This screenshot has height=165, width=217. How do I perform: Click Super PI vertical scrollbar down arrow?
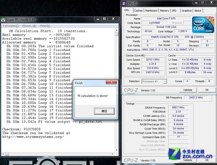(x=117, y=150)
